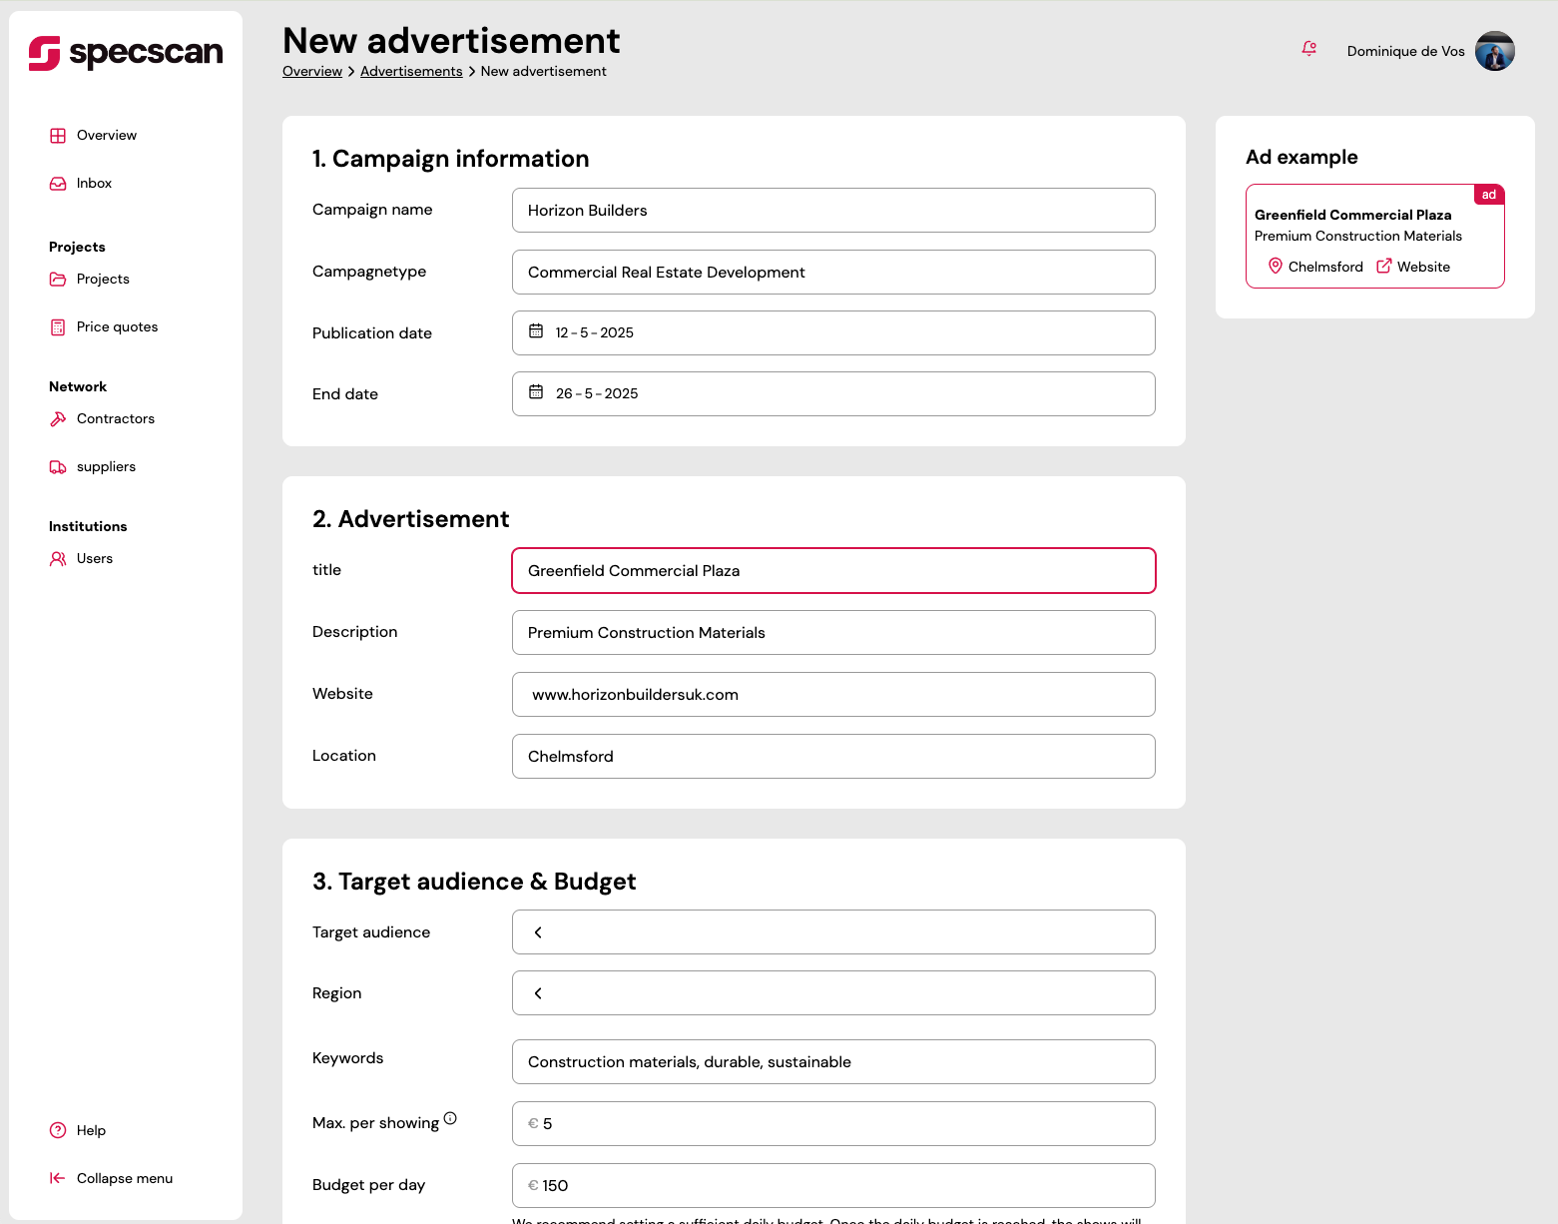Viewport: 1558px width, 1224px height.
Task: Click the Publication date value 12-5-2025
Action: (595, 332)
